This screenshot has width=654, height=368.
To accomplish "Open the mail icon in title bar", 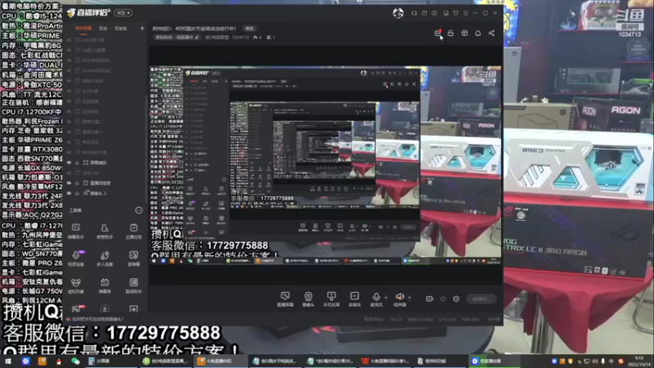I will click(x=424, y=13).
